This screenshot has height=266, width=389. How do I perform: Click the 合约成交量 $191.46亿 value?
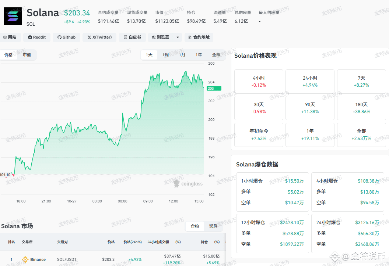(108, 21)
